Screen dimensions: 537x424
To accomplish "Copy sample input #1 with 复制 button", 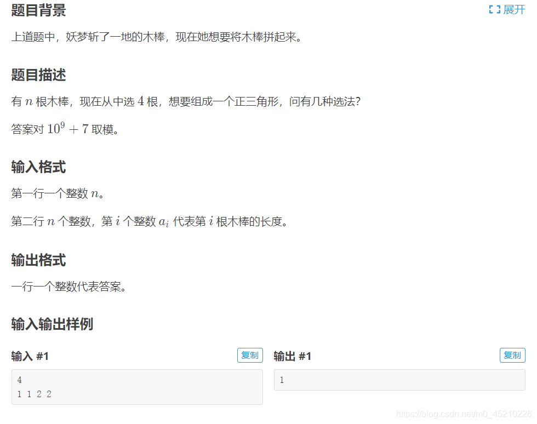I will pyautogui.click(x=250, y=355).
